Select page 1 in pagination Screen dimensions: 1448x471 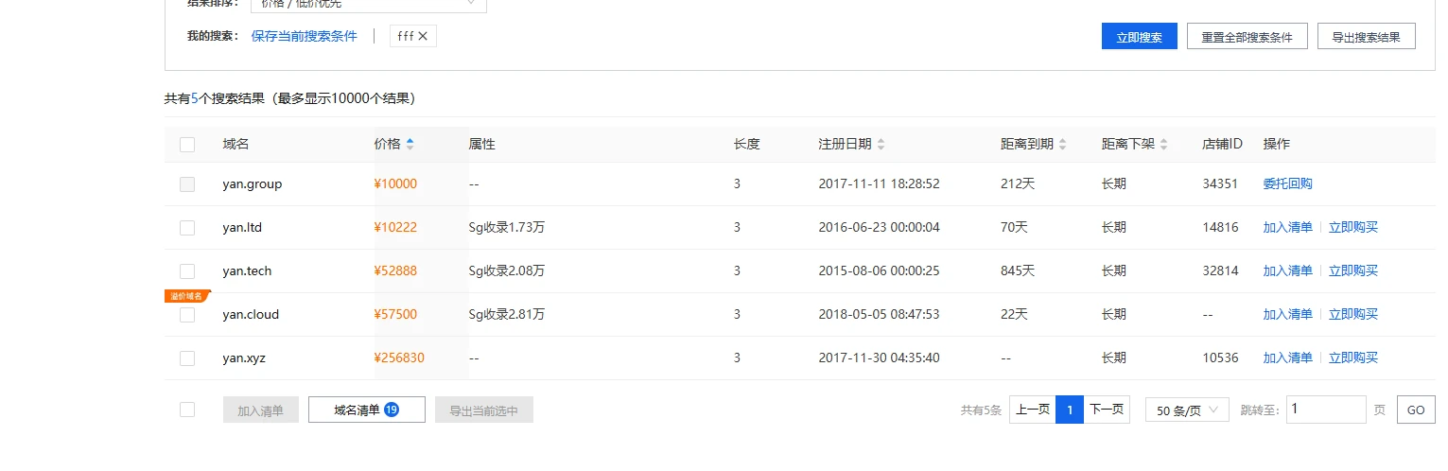pyautogui.click(x=1070, y=410)
